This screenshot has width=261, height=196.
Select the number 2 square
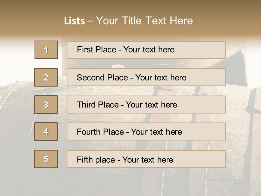(x=46, y=77)
